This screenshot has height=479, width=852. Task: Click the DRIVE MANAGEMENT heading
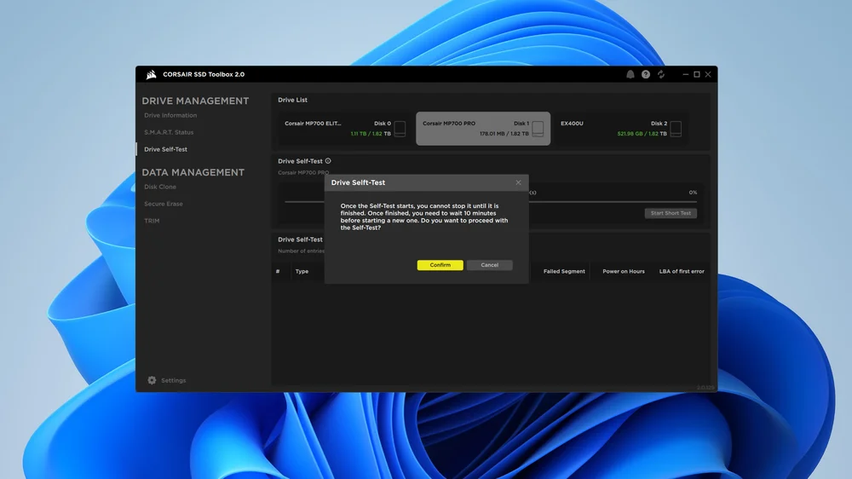[x=195, y=101]
